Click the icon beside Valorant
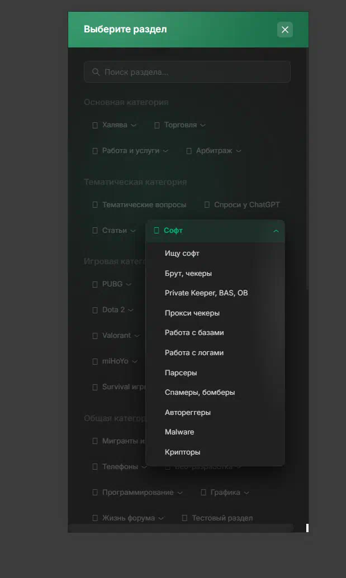This screenshot has width=346, height=578. (95, 336)
